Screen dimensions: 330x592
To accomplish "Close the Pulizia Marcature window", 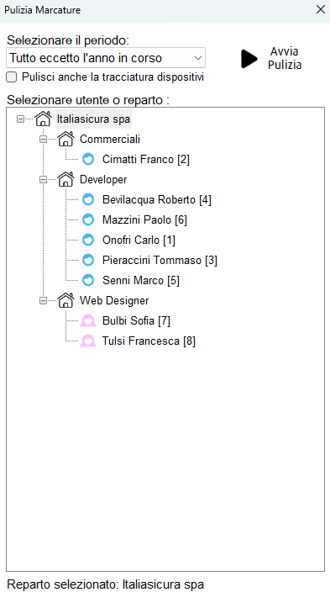I will (x=321, y=10).
